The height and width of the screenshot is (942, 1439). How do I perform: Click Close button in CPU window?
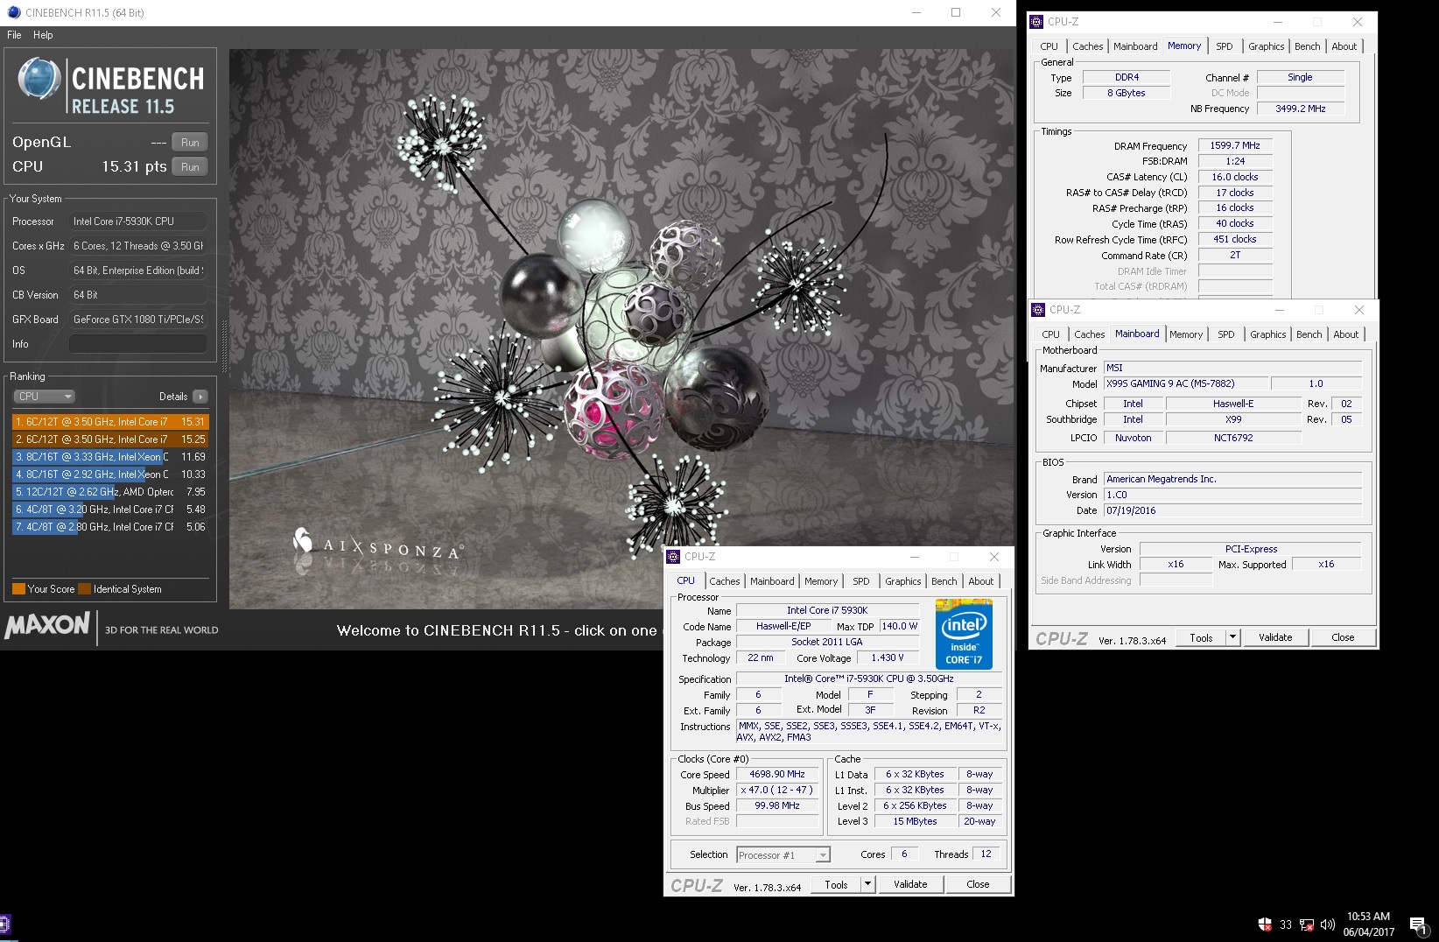pos(978,884)
